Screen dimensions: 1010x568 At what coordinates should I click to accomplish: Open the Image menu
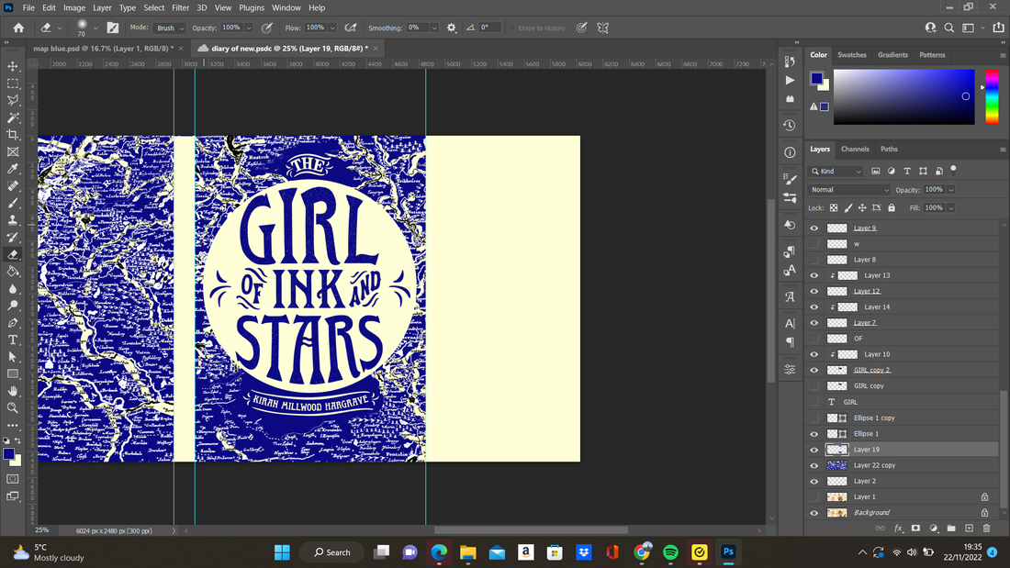[x=74, y=7]
